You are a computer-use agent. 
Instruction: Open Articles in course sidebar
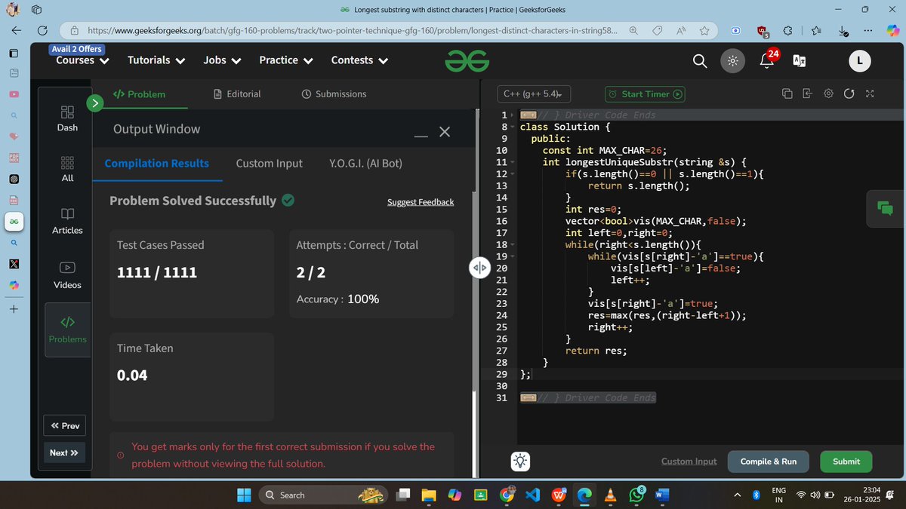(67, 222)
